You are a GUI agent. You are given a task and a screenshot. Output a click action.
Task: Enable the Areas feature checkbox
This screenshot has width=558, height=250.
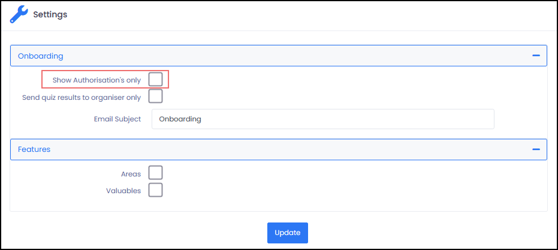pyautogui.click(x=156, y=173)
